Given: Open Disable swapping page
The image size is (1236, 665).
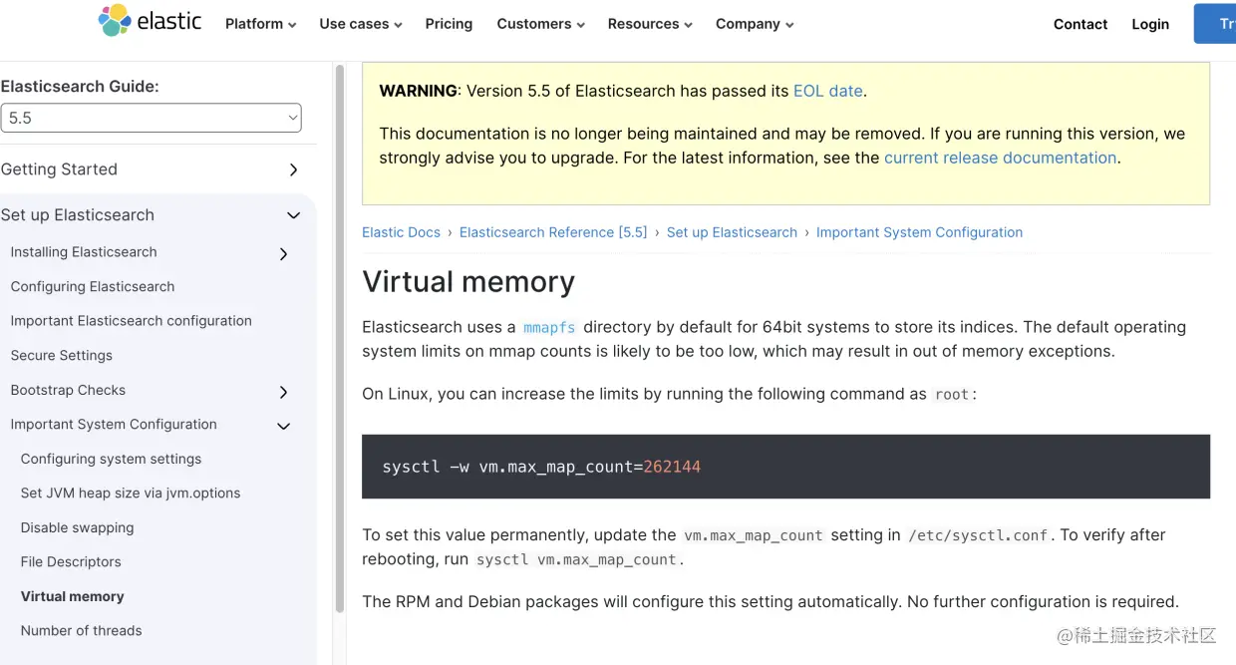Looking at the screenshot, I should click(x=77, y=527).
